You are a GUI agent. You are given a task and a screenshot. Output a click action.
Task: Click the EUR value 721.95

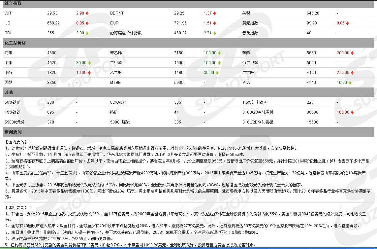(180, 23)
